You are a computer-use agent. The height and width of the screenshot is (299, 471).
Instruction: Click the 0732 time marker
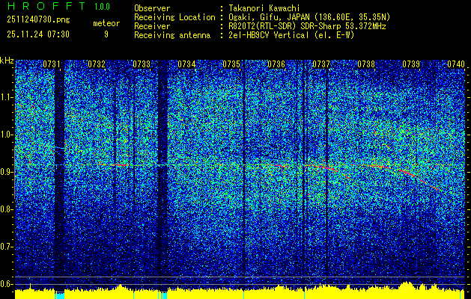97,64
